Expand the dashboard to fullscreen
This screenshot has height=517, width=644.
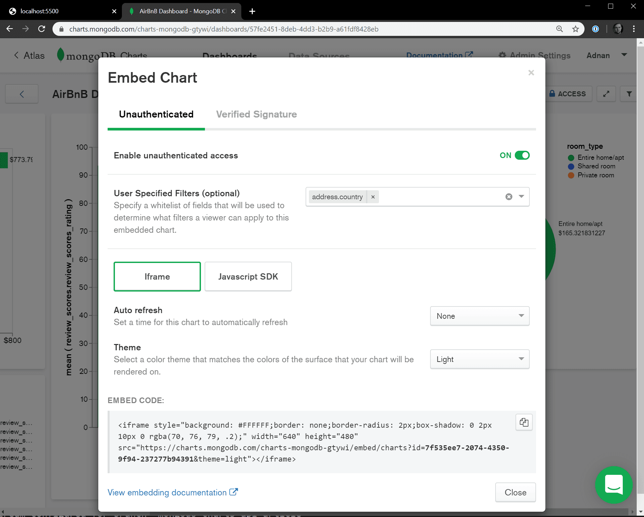pos(606,94)
